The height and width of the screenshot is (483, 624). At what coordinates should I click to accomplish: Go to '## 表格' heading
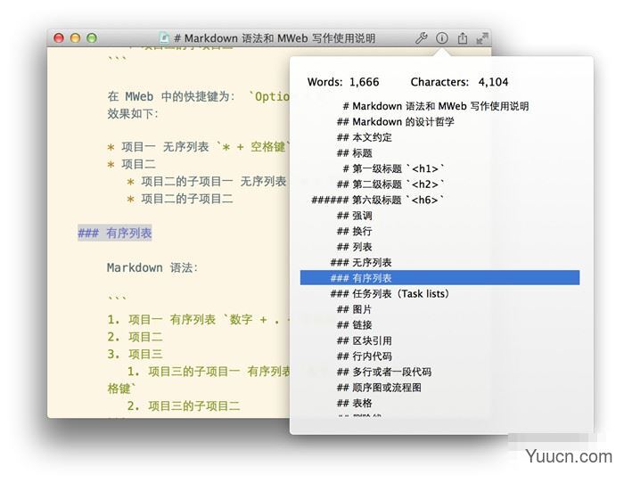tap(354, 403)
